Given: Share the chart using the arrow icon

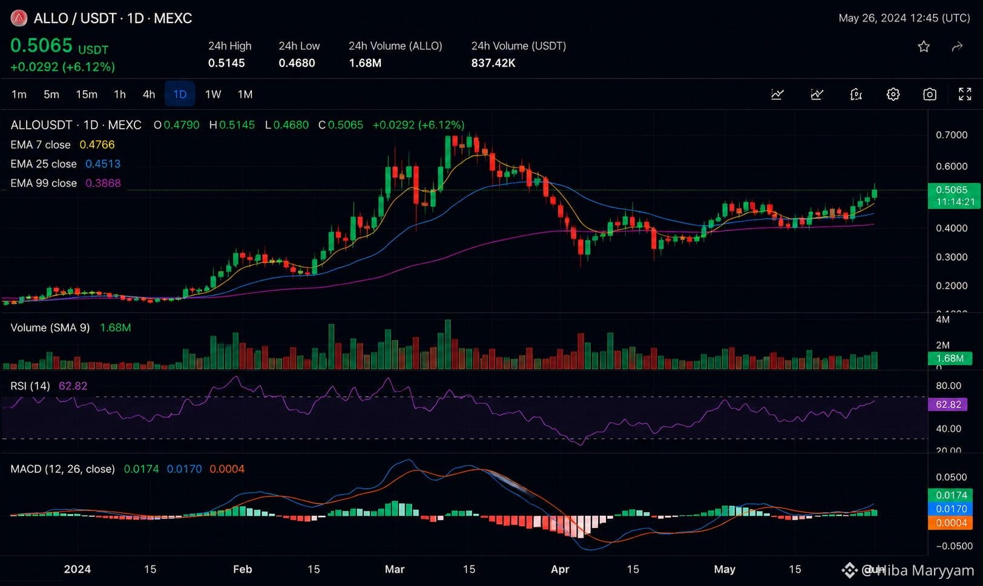Looking at the screenshot, I should point(957,47).
